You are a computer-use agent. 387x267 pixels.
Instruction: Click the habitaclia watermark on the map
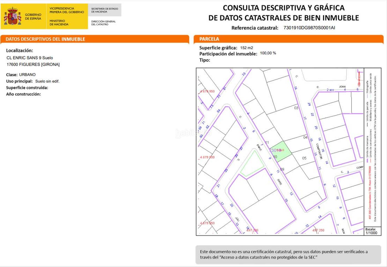click(x=193, y=133)
